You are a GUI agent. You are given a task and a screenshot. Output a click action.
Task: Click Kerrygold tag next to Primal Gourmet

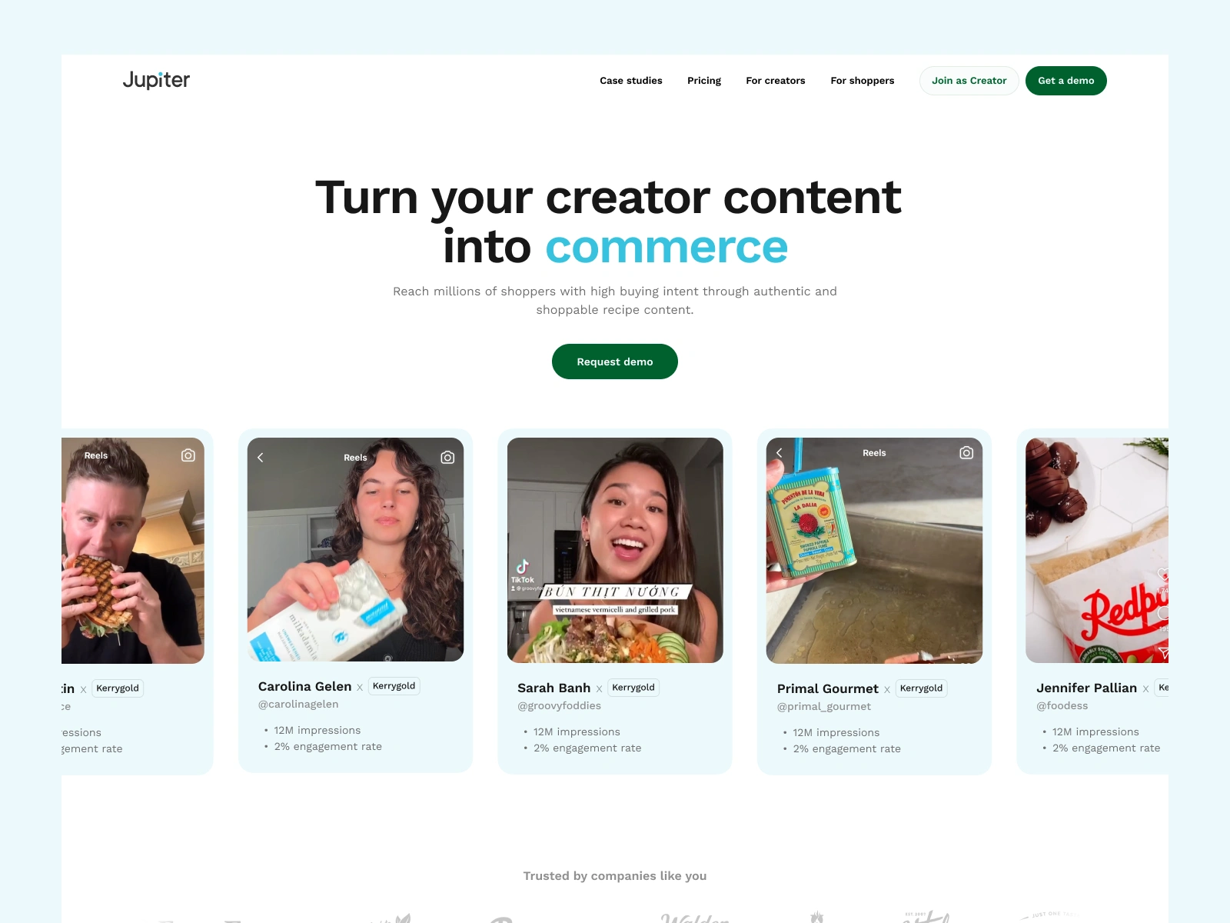(922, 688)
